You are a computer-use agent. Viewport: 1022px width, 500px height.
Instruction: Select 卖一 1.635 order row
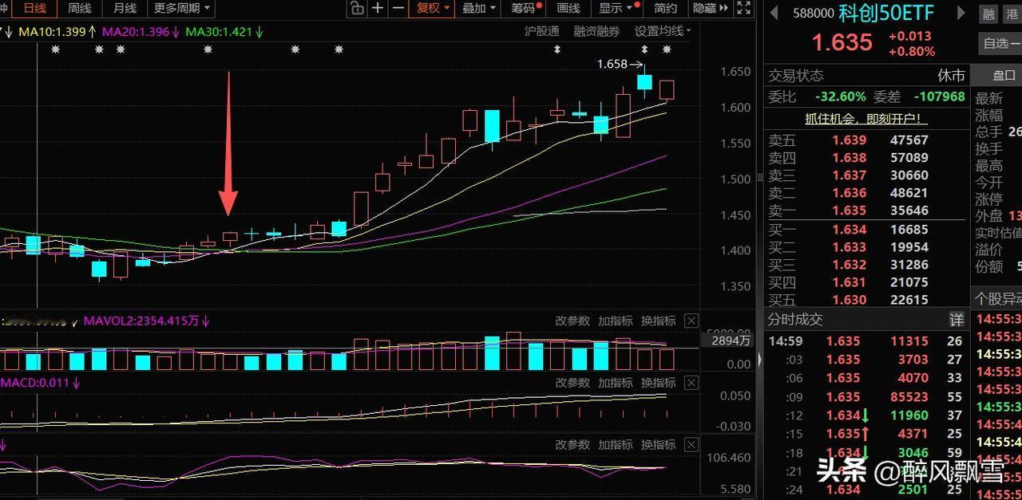click(x=866, y=211)
